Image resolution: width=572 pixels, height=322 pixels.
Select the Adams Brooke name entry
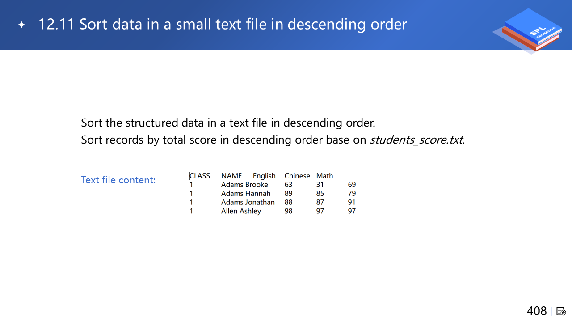(x=244, y=185)
